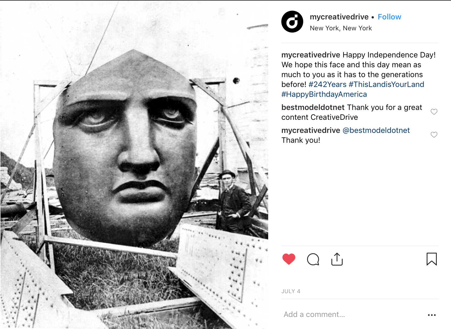The image size is (451, 329).
Task: Open mycreativedrive profile avatar
Action: click(x=292, y=22)
